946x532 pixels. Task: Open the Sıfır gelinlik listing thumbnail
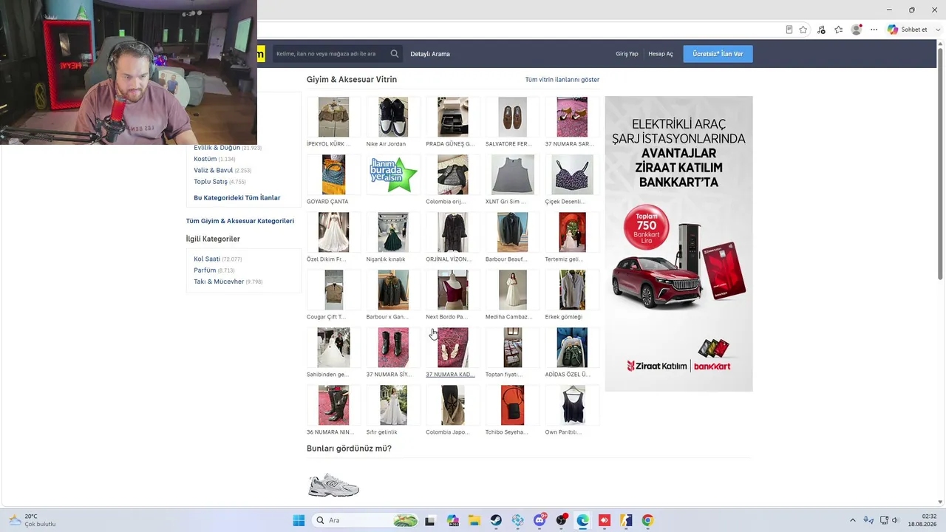[393, 405]
